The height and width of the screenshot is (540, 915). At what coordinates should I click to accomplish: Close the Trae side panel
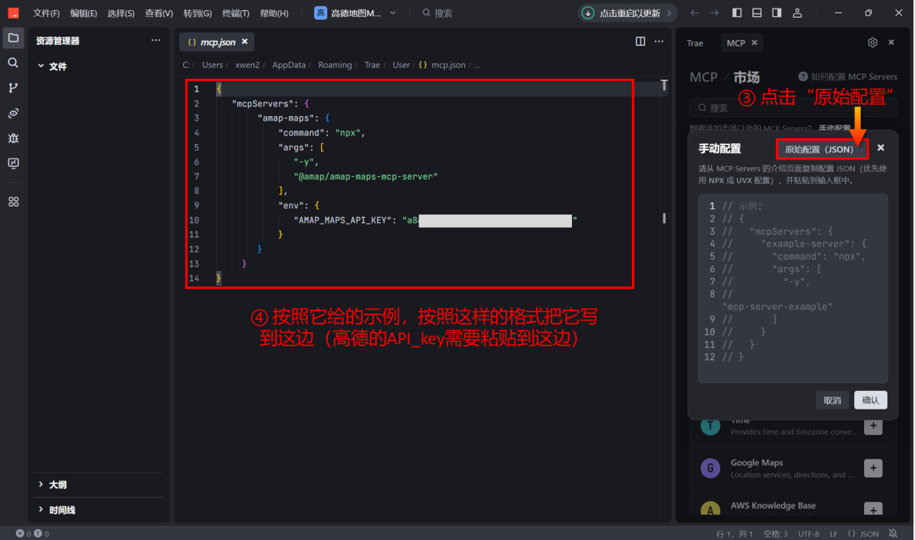click(891, 42)
